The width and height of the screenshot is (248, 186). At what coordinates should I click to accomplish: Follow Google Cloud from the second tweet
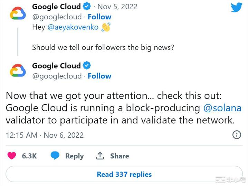[99, 76]
